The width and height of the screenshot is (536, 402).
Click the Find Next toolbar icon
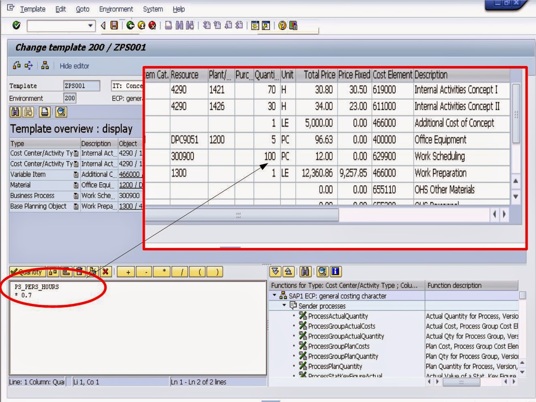click(189, 26)
